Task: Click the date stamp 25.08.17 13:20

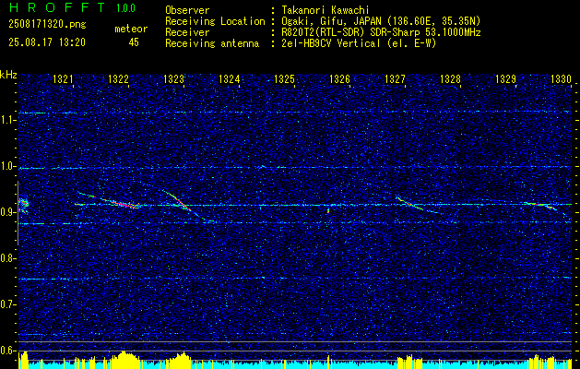Action: tap(47, 42)
